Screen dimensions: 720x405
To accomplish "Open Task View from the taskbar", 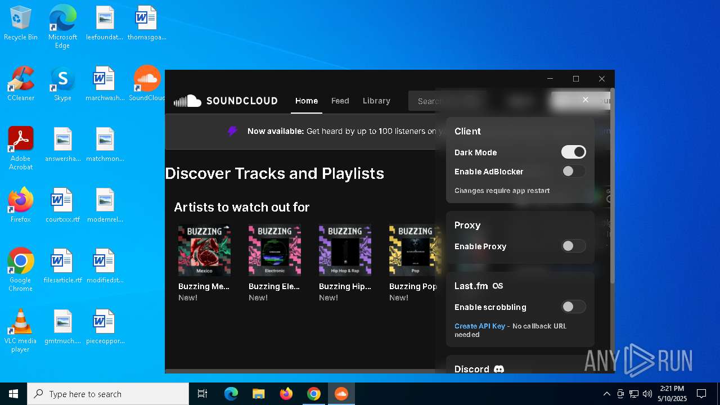I will point(202,394).
